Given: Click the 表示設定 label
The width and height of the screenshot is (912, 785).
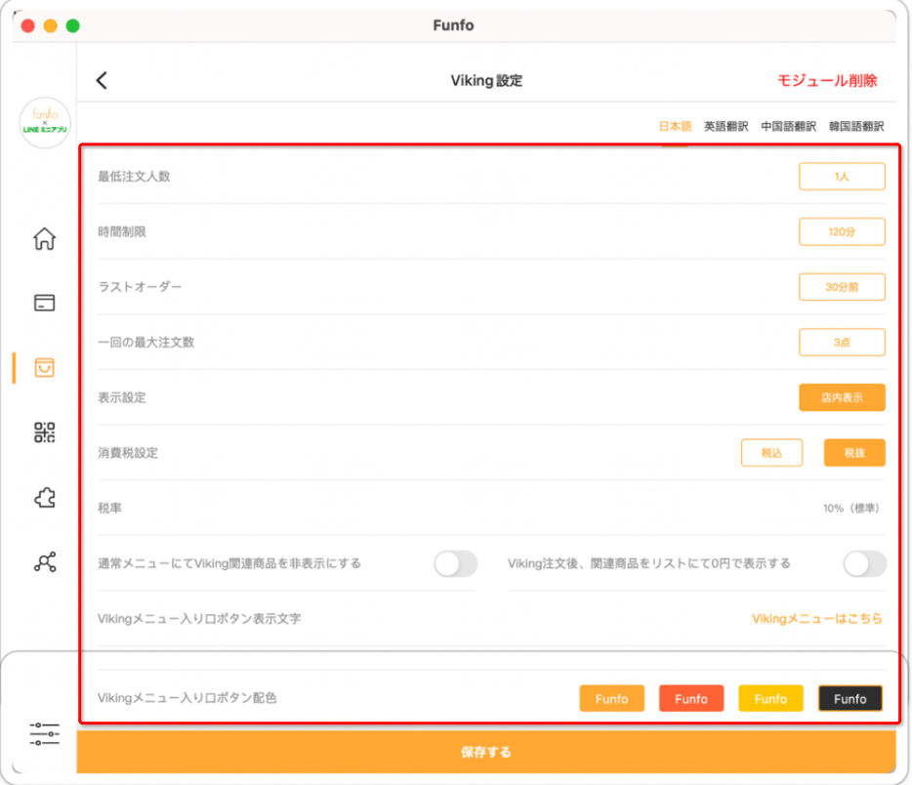Looking at the screenshot, I should pyautogui.click(x=121, y=397).
